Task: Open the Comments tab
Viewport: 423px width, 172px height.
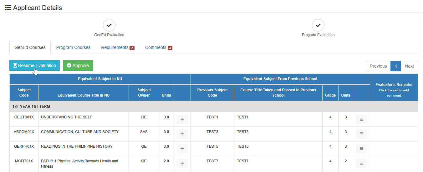Action: pyautogui.click(x=159, y=47)
